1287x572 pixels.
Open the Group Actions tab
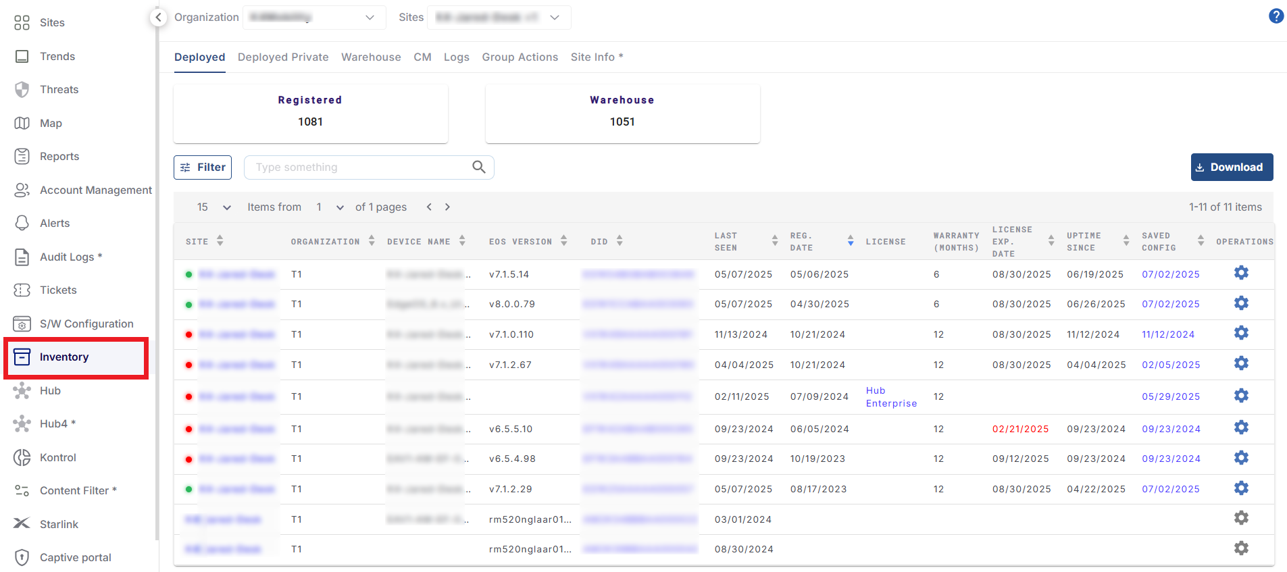pos(520,57)
